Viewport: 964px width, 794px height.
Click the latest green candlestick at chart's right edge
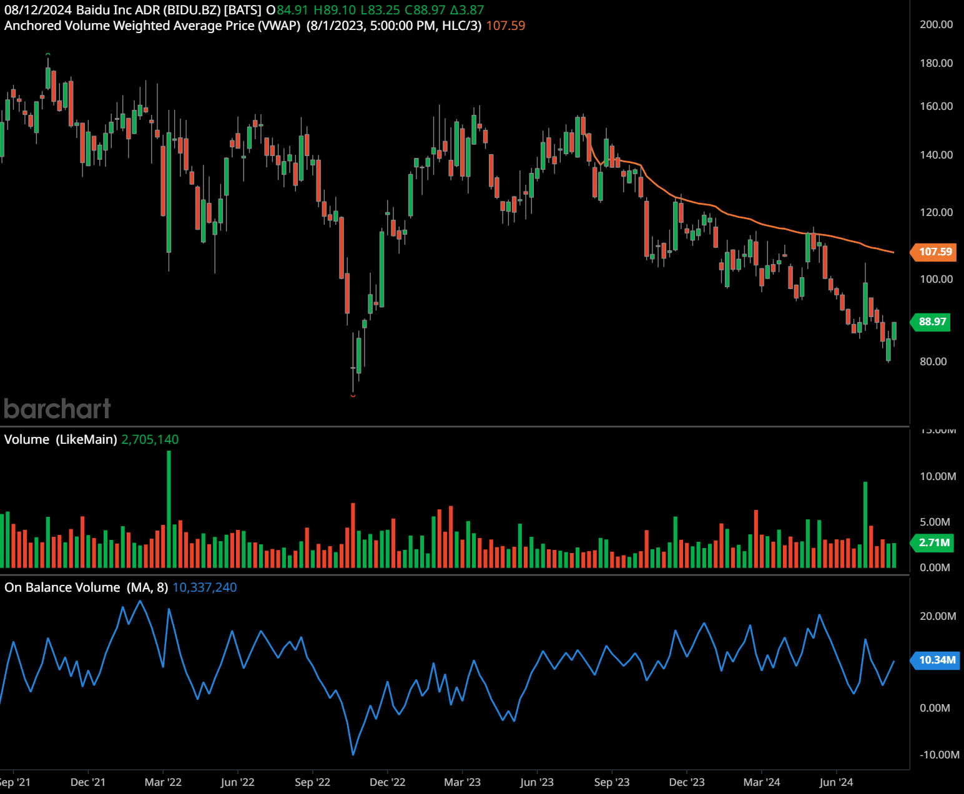[x=894, y=331]
